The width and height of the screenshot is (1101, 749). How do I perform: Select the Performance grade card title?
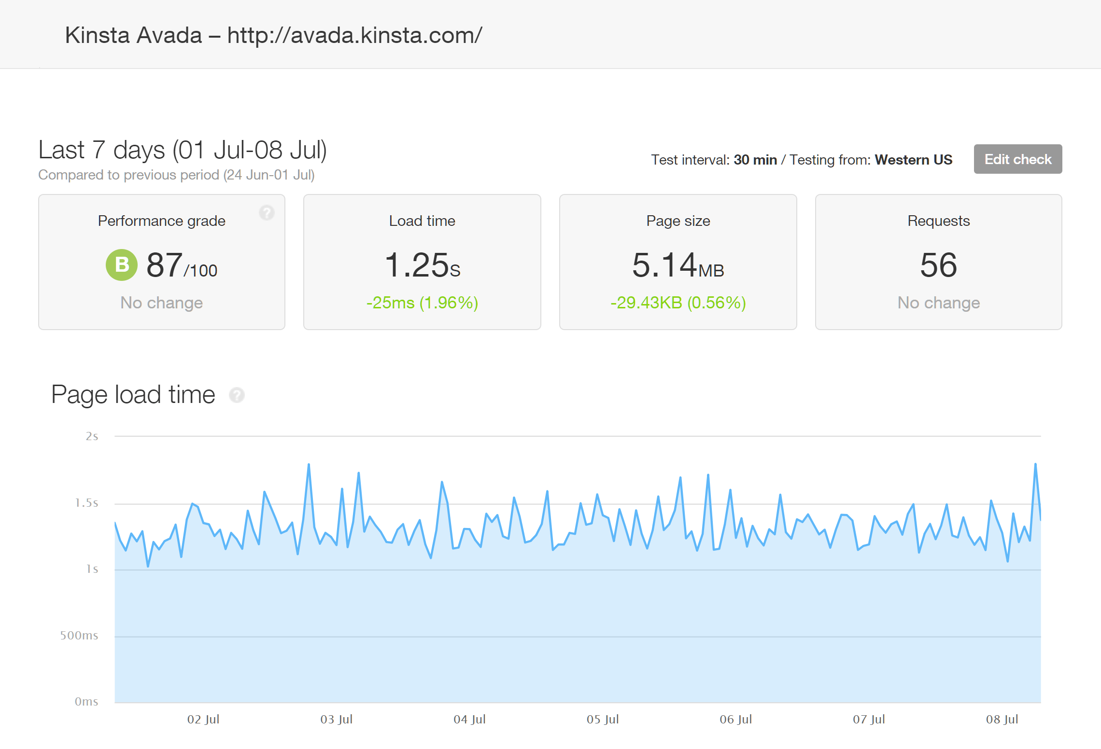[162, 221]
